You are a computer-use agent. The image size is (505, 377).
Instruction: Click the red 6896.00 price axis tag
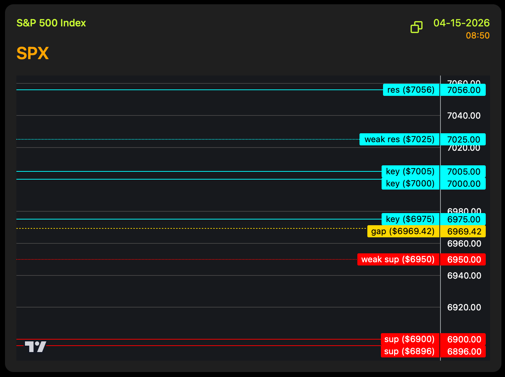point(463,351)
